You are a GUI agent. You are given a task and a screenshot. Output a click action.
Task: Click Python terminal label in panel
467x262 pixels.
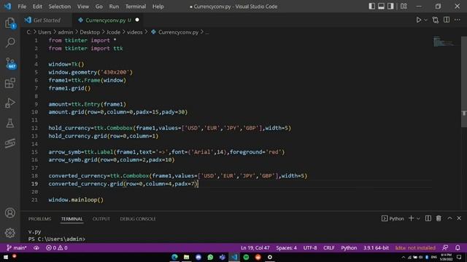[393, 218]
